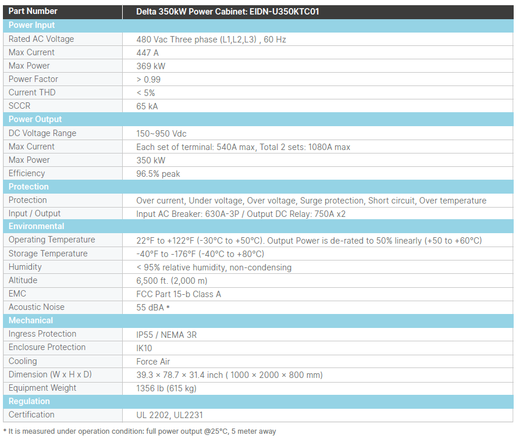Click the "150~950 Vdc" value
Image resolution: width=516 pixels, height=439 pixels.
coord(161,134)
